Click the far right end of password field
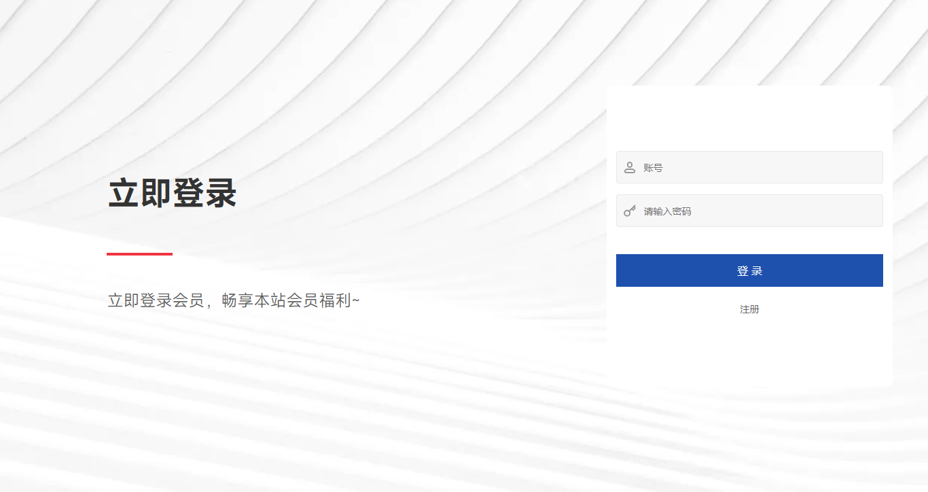The width and height of the screenshot is (928, 492). (x=875, y=211)
